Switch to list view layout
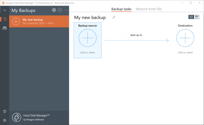 click(x=197, y=17)
